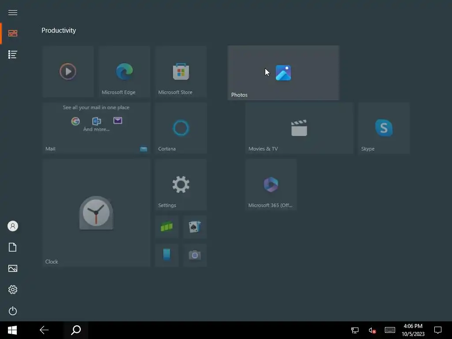Screen dimensions: 452x339
Task: Switch to Pinned tiles view
Action: (x=13, y=34)
